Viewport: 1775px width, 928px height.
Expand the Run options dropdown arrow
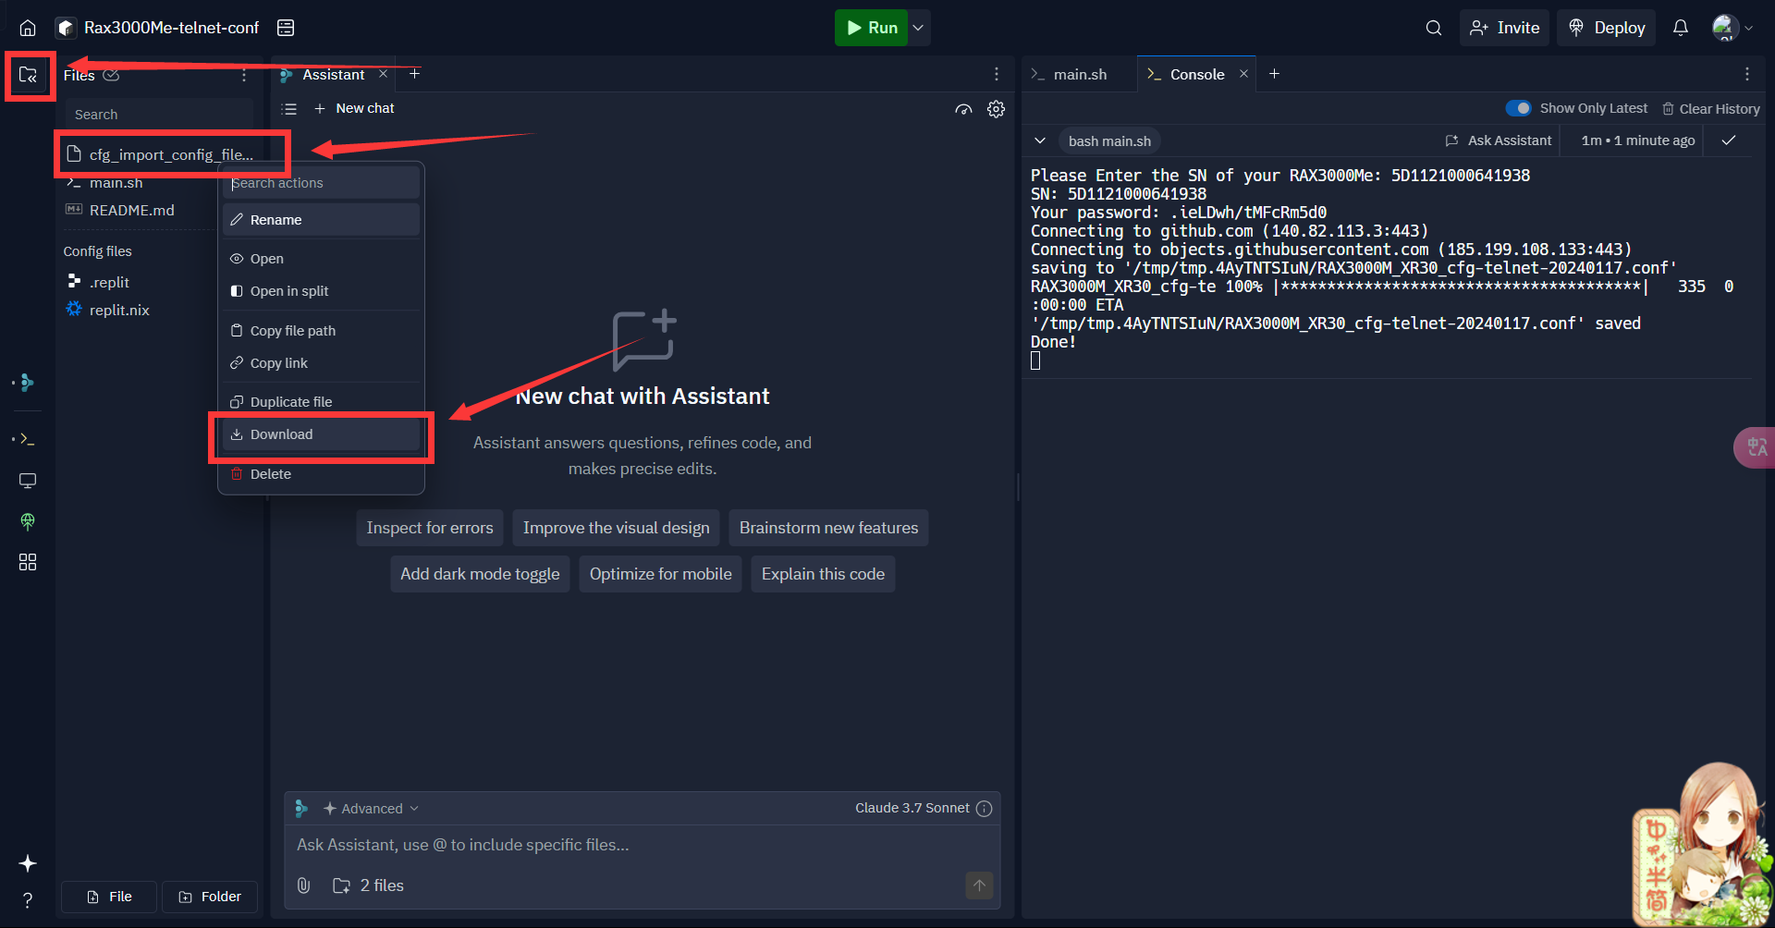point(919,28)
